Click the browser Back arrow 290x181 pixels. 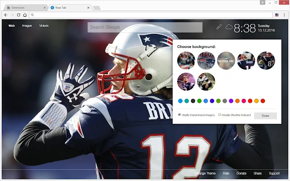click(6, 15)
